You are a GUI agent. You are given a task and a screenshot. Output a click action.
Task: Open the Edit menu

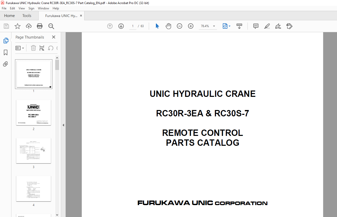[12, 8]
